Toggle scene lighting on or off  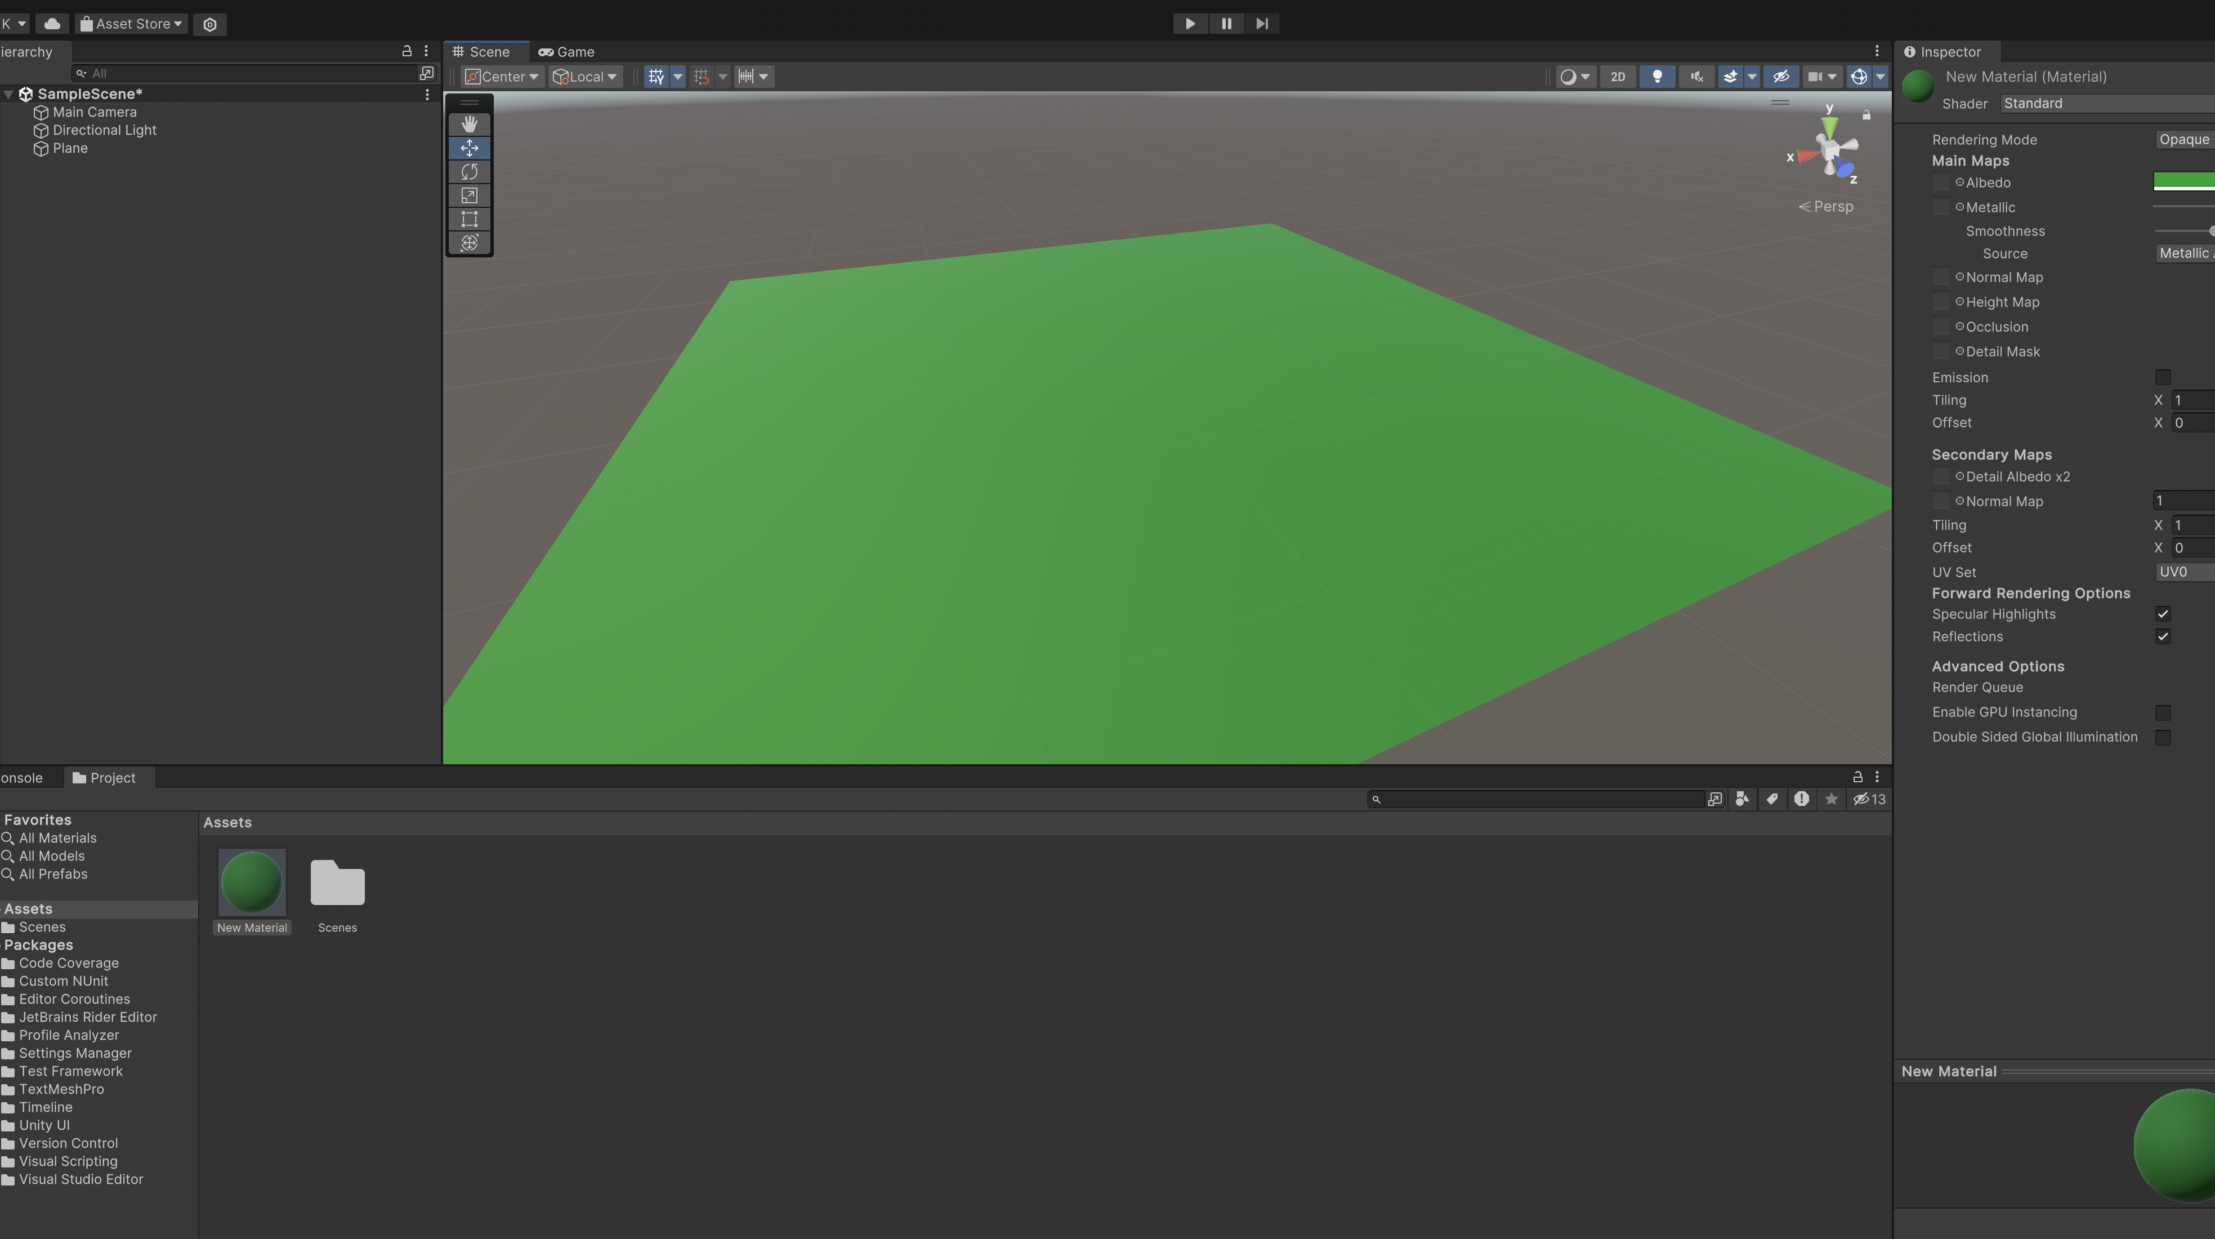pos(1657,77)
